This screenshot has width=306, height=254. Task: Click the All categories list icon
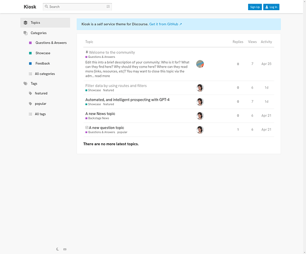click(x=30, y=74)
